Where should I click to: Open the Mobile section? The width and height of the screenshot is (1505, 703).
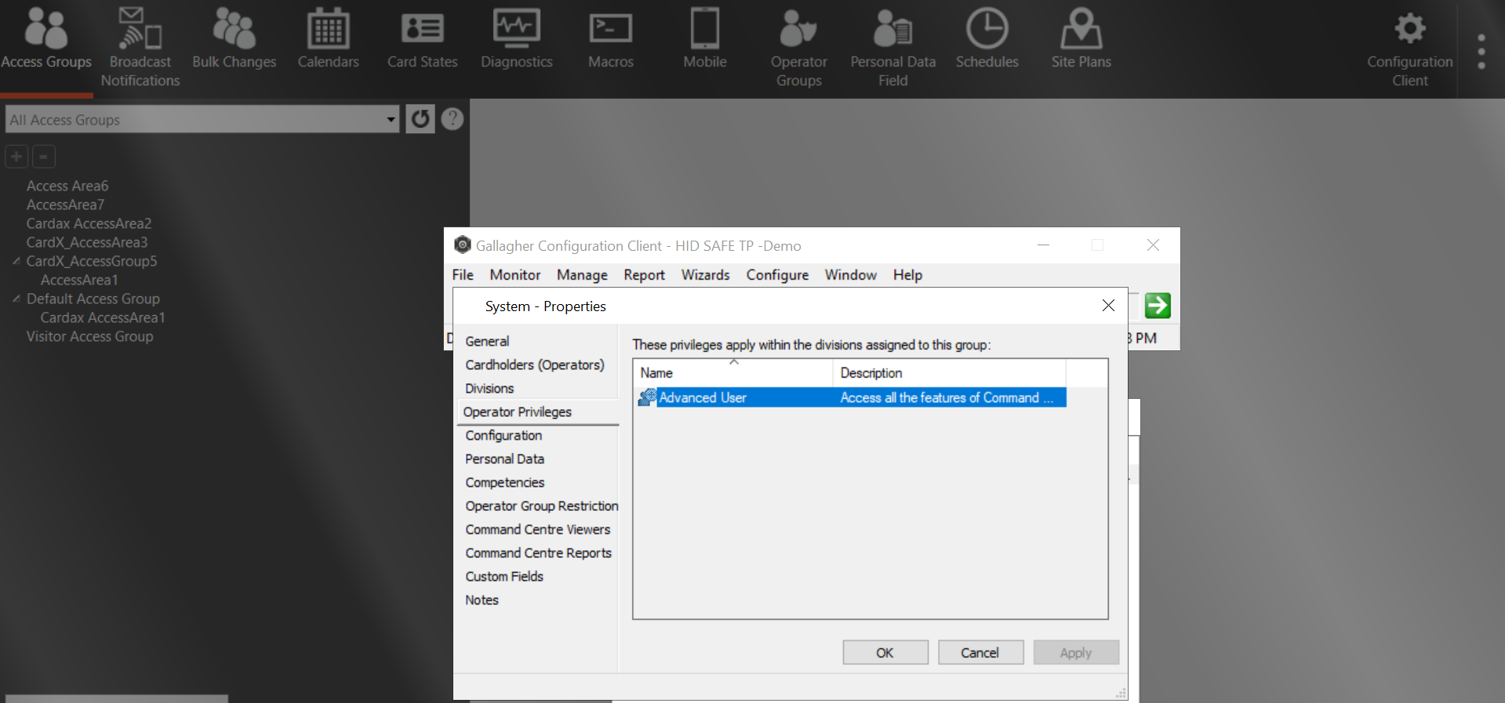click(705, 39)
